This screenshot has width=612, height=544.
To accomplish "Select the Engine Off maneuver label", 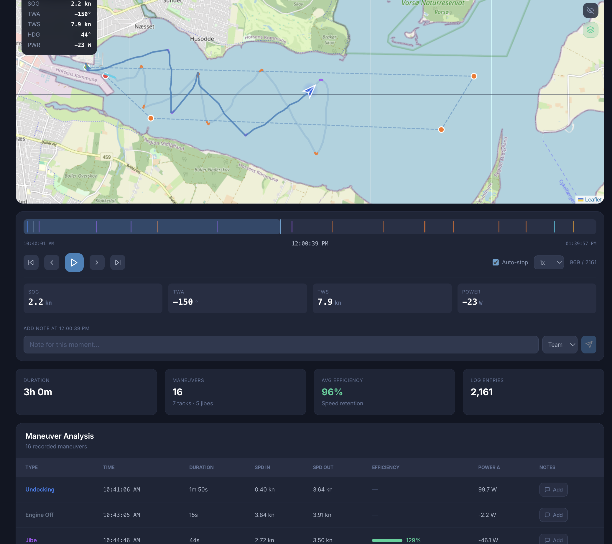I will [x=39, y=515].
